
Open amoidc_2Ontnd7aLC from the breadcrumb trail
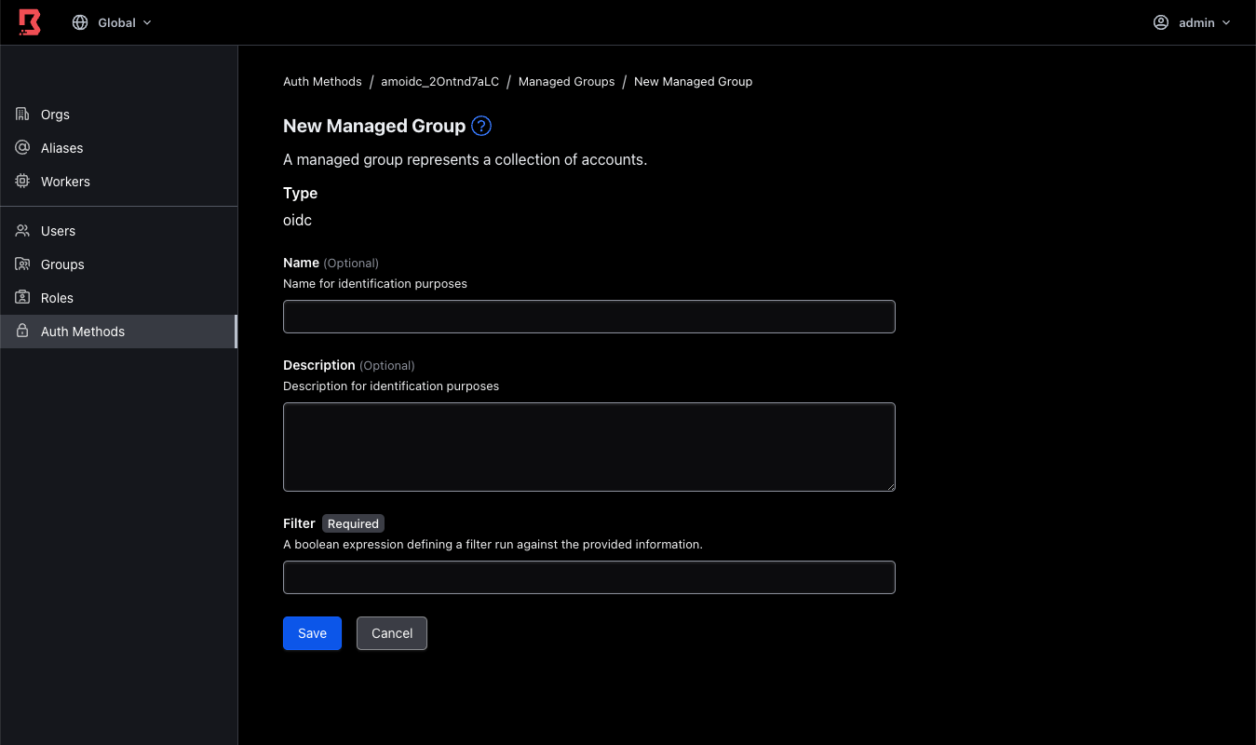tap(439, 81)
